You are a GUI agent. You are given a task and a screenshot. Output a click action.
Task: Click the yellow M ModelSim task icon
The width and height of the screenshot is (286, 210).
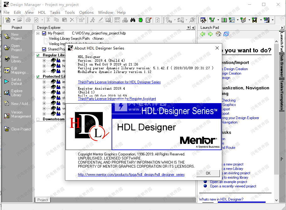pos(255,20)
